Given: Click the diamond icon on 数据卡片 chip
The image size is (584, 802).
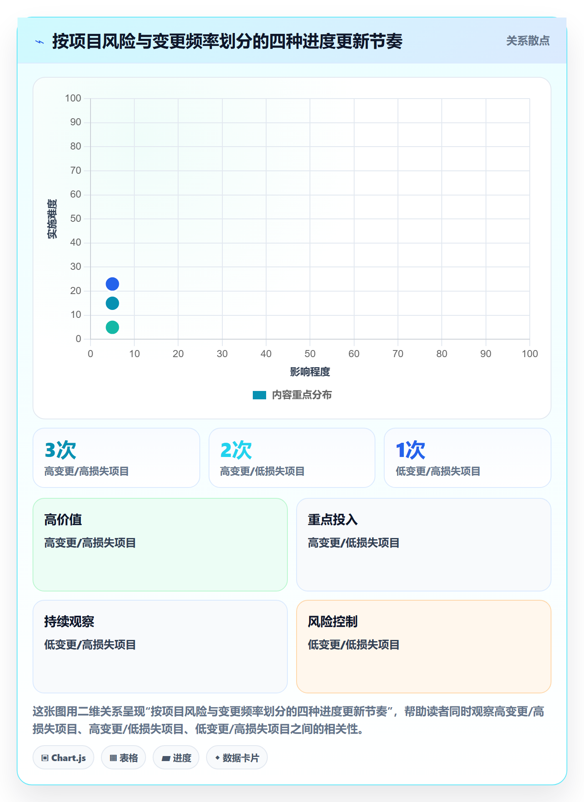Looking at the screenshot, I should tap(217, 758).
